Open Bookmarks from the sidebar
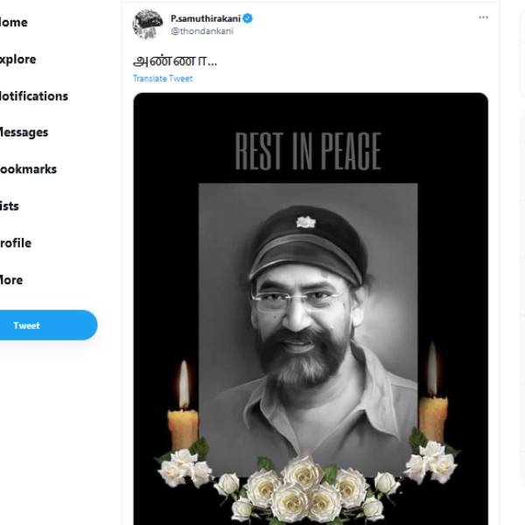Viewport: 525px width, 525px height. click(x=28, y=170)
